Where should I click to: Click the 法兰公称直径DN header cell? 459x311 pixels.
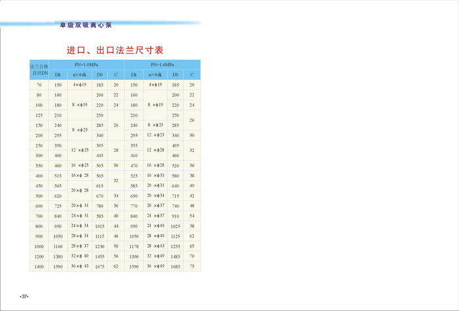(39, 70)
